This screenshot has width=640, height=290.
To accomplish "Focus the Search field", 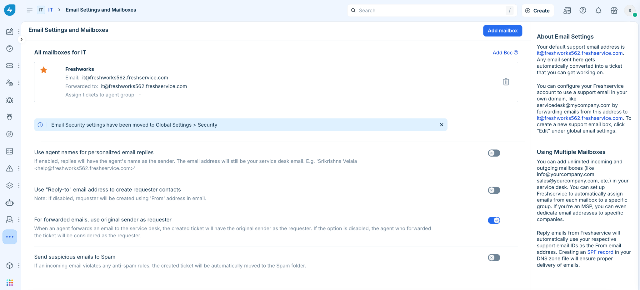I will tap(432, 11).
